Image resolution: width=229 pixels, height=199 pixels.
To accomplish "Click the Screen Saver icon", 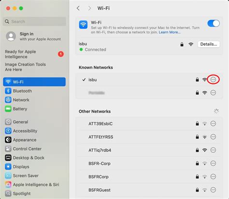I will tap(8, 176).
